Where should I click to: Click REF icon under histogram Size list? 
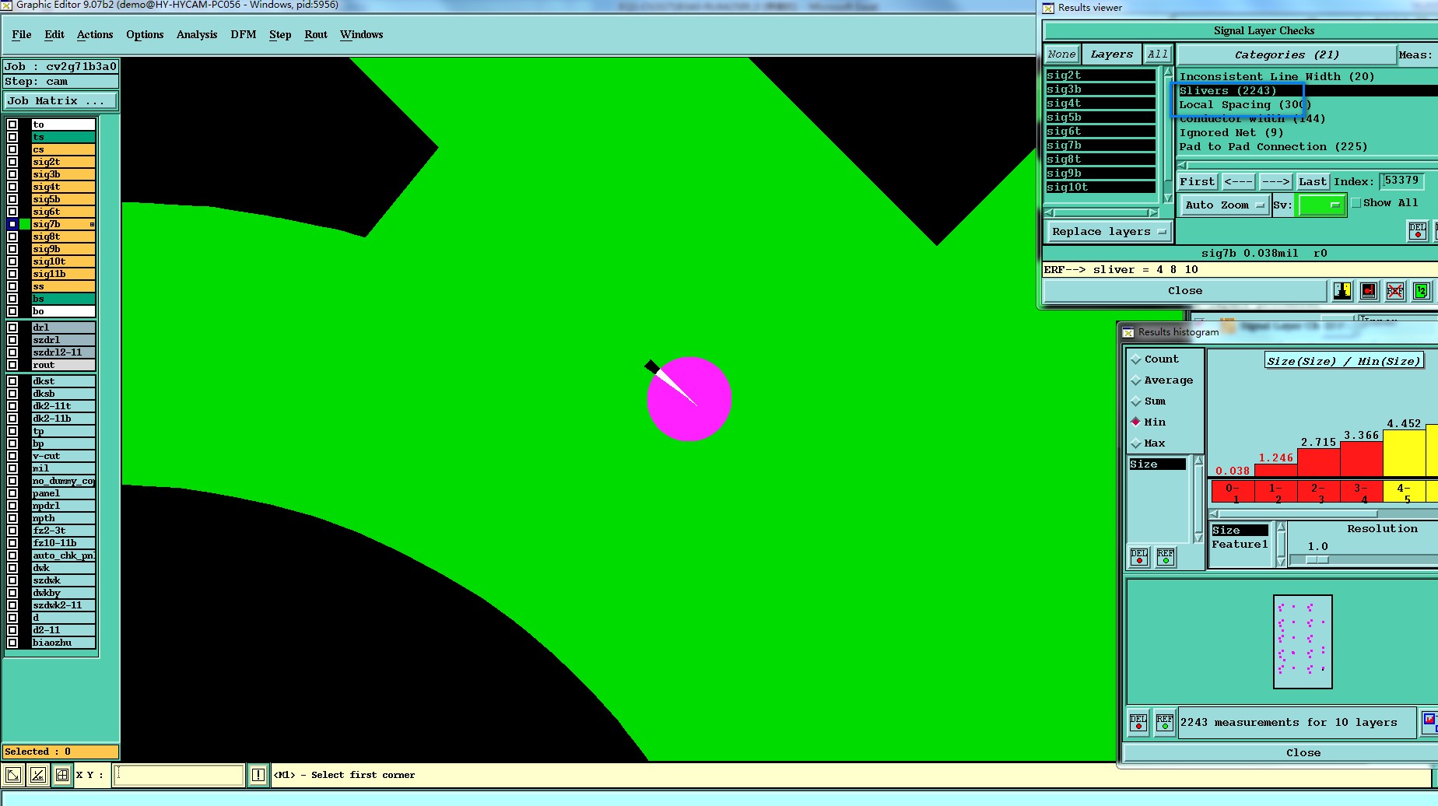tap(1166, 557)
